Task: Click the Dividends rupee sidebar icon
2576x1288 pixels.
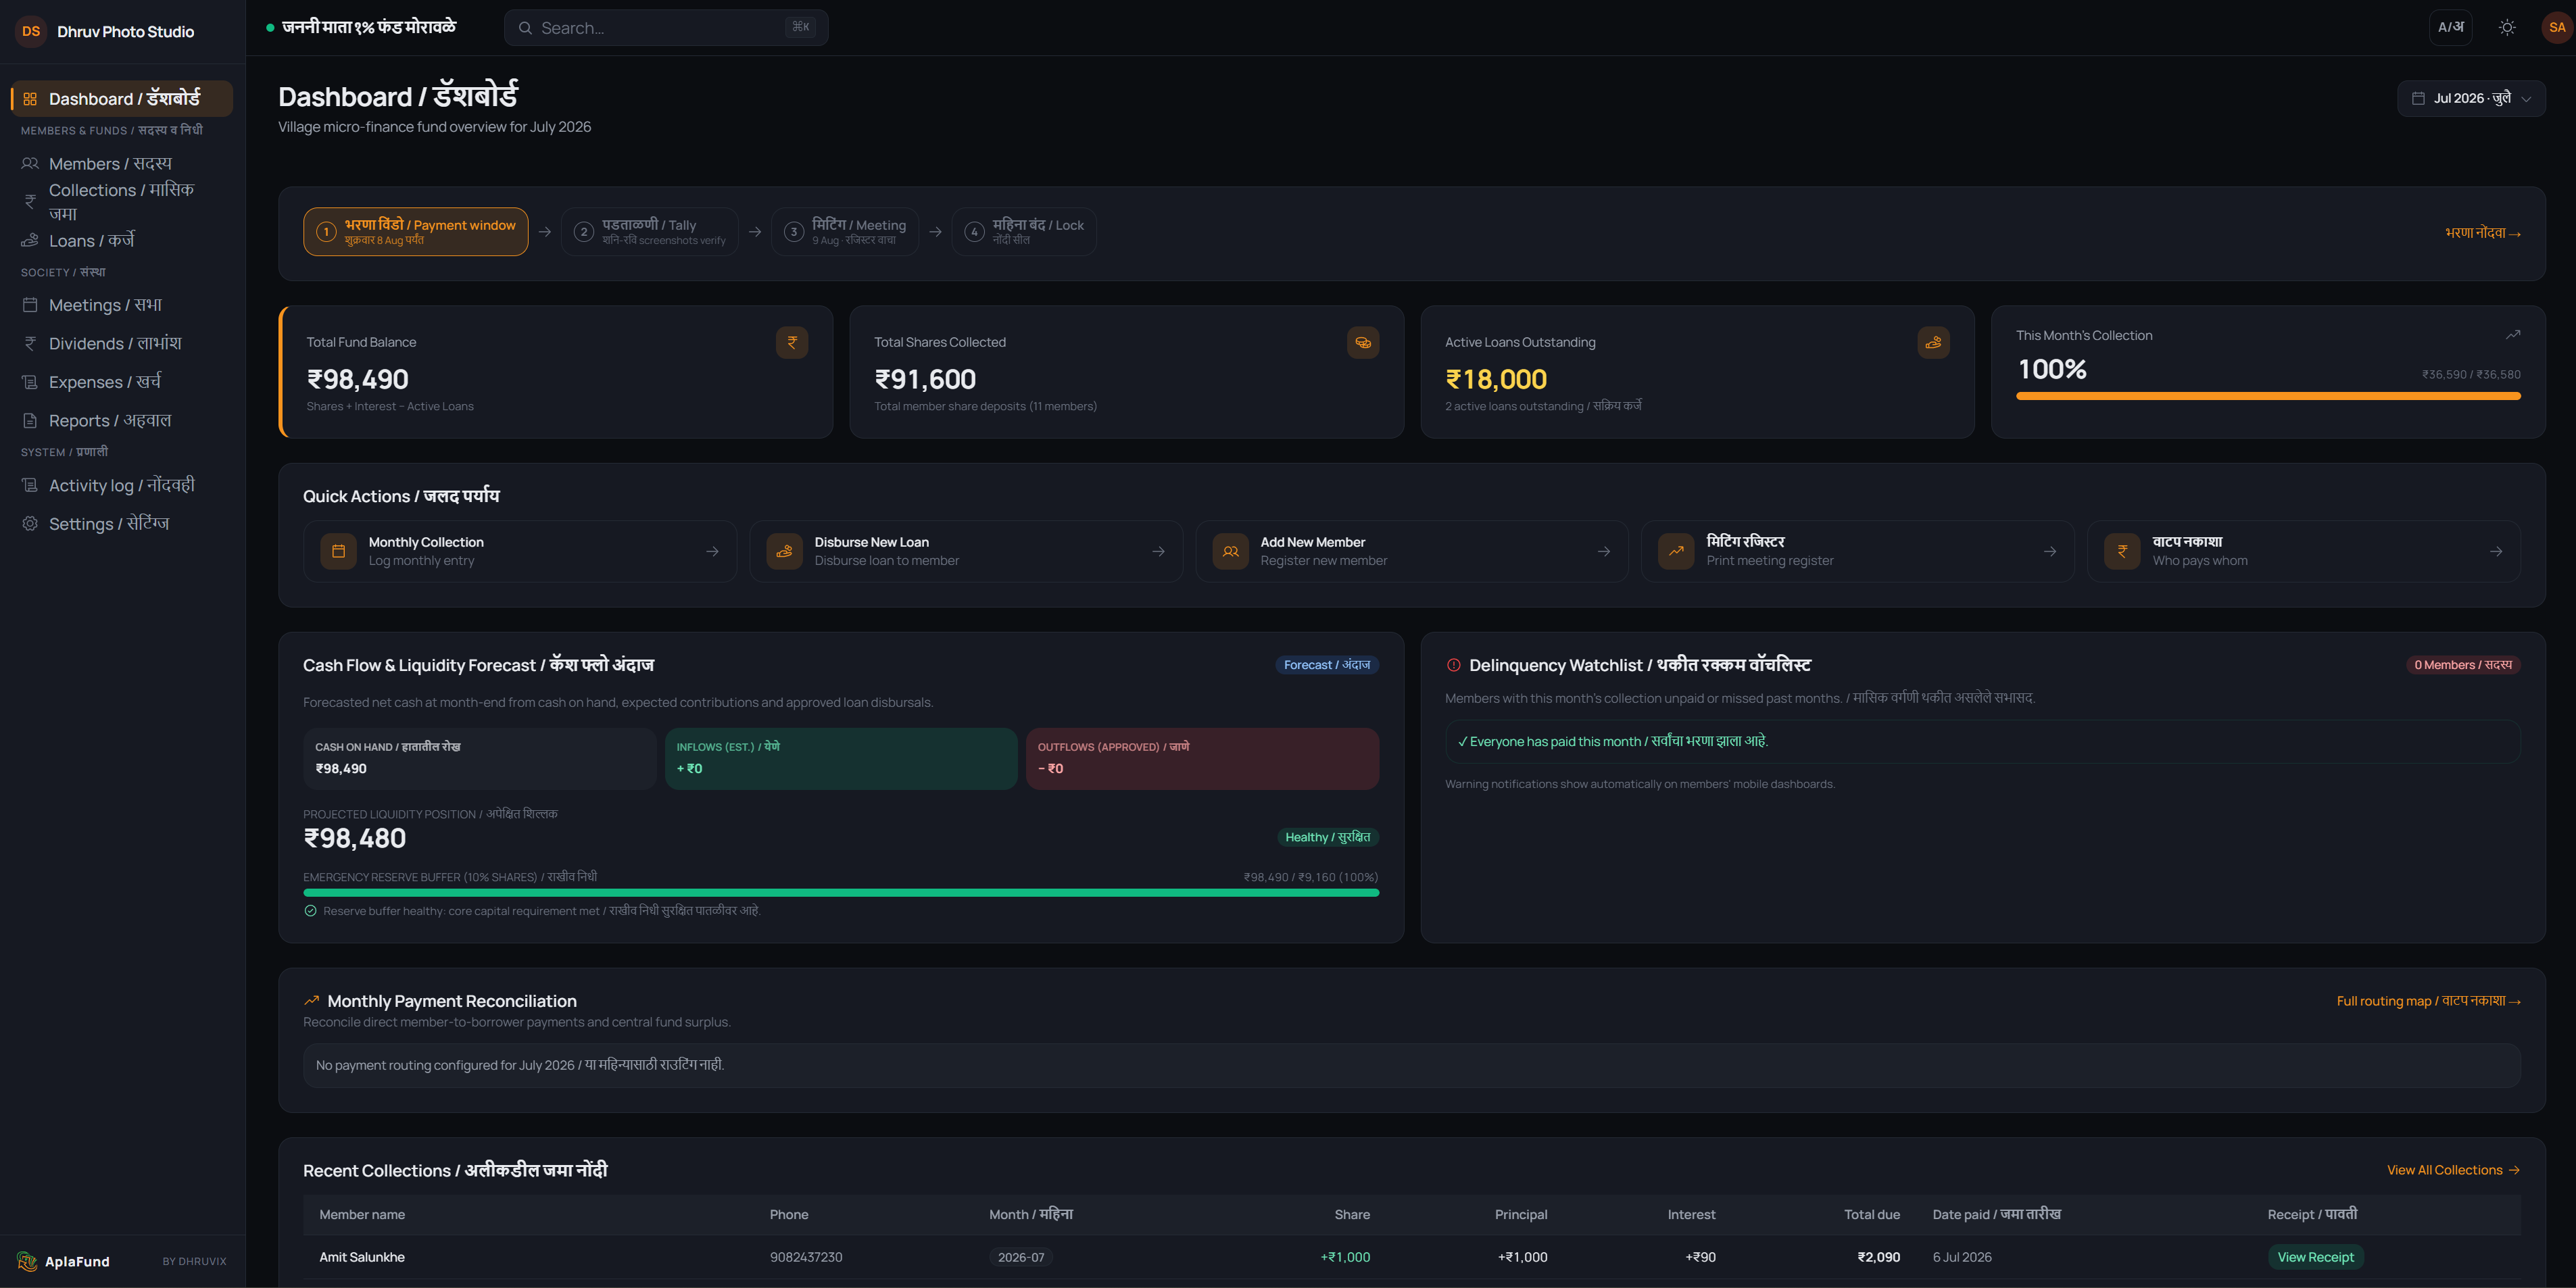Action: coord(30,343)
